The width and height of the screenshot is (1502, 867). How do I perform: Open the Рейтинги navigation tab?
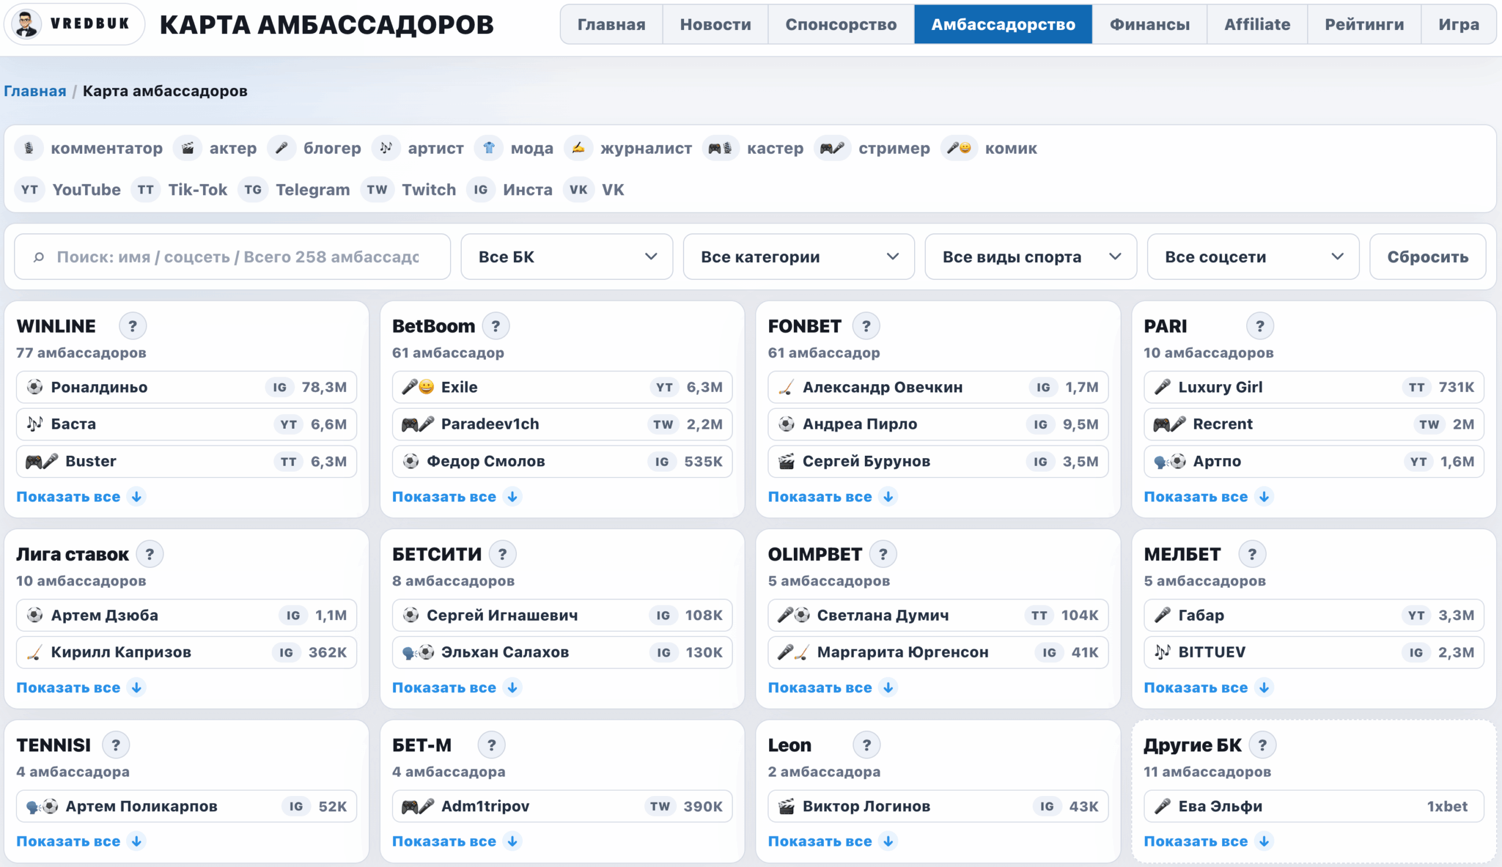point(1364,25)
